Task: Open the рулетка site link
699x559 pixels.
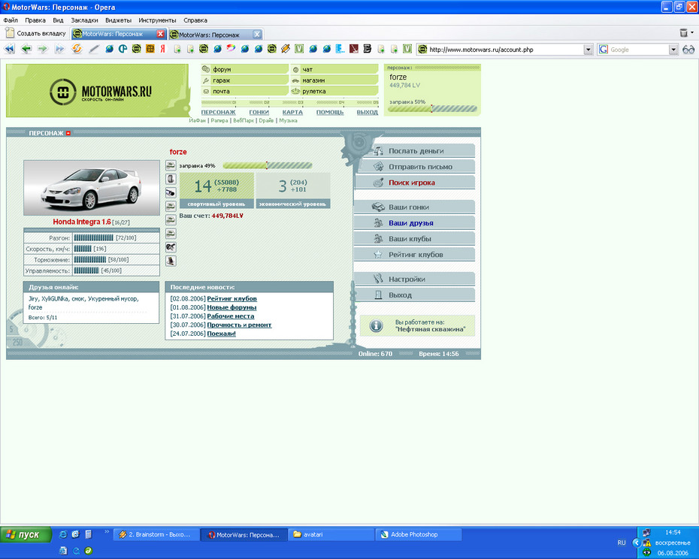Action: pos(334,91)
